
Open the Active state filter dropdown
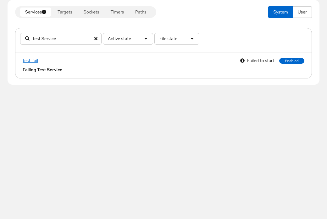tap(128, 39)
